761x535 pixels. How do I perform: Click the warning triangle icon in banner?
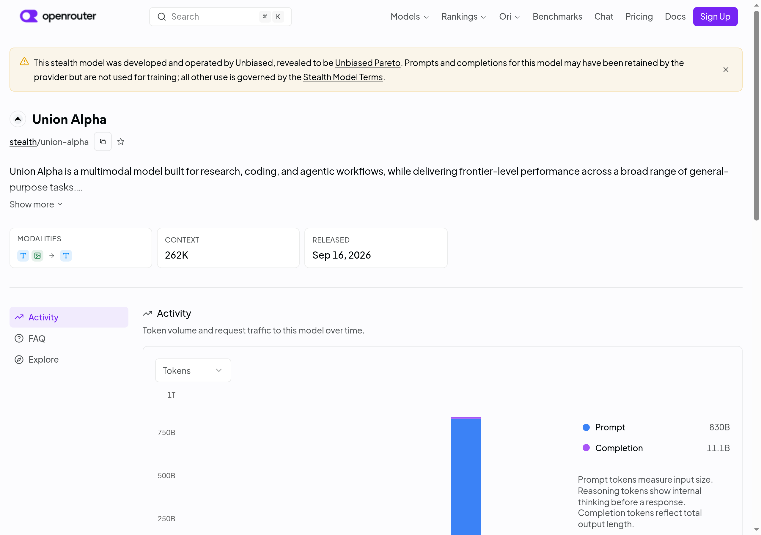24,62
